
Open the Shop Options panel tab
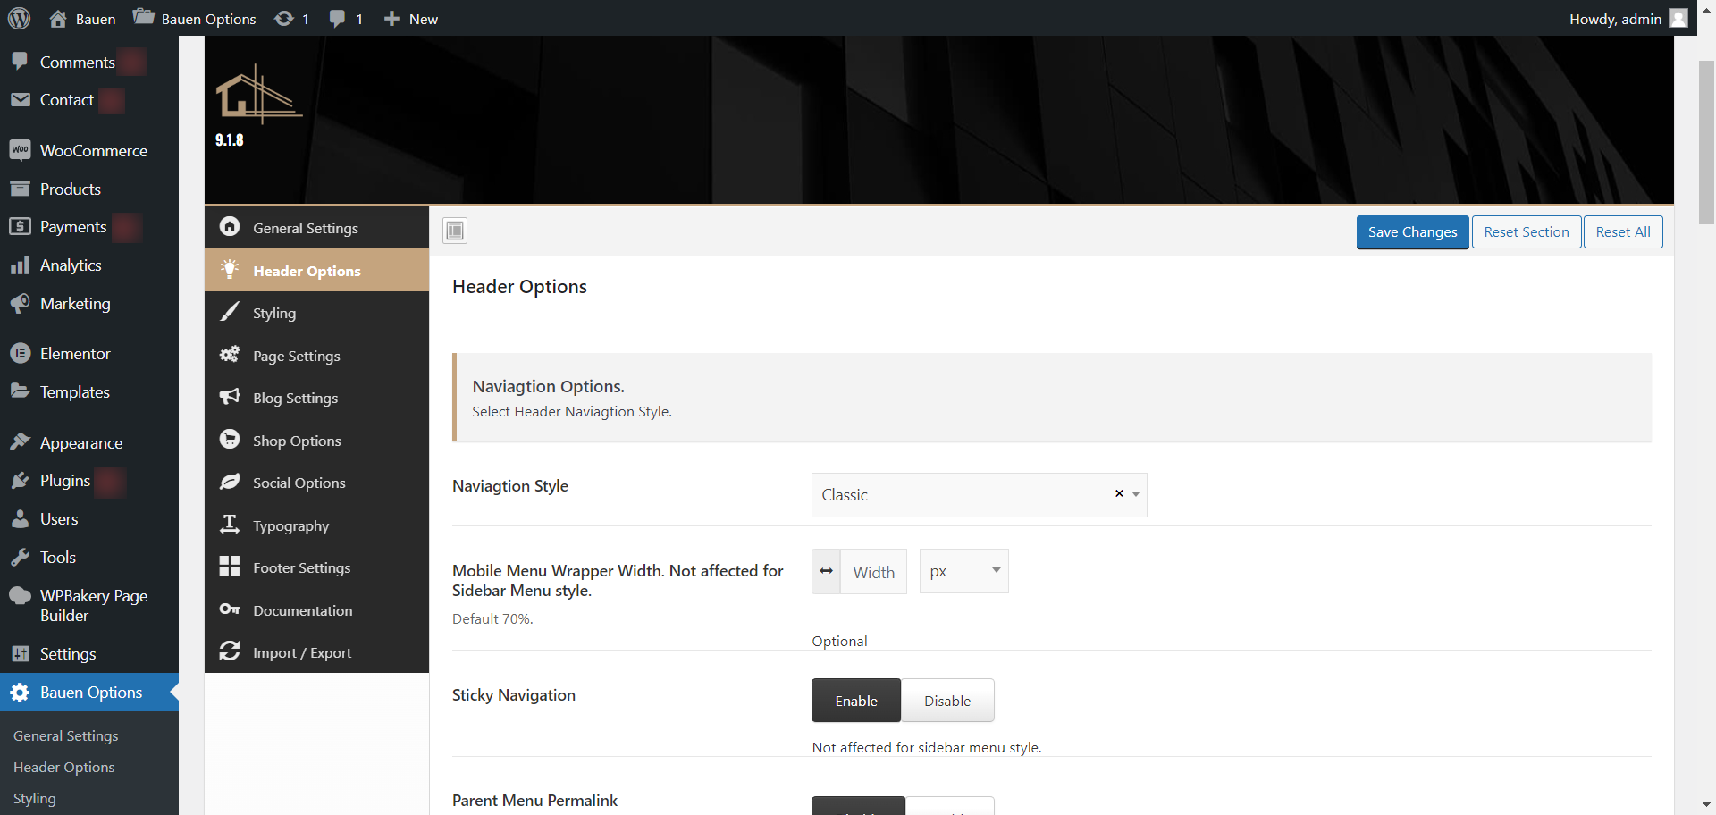(x=316, y=441)
